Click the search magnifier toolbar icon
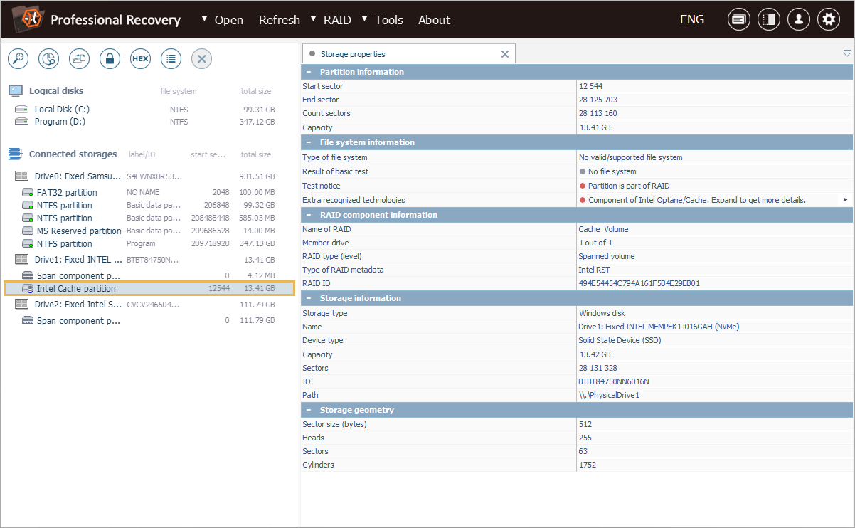855x528 pixels. point(18,59)
